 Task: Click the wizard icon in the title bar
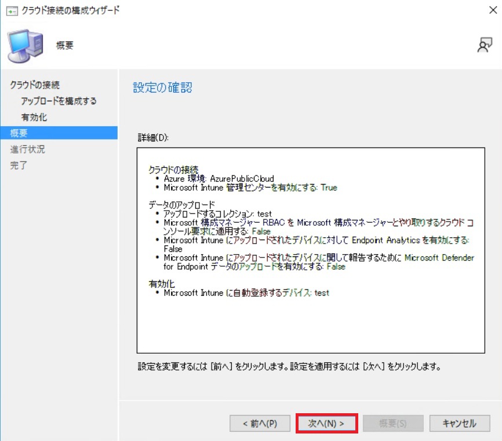tap(12, 10)
